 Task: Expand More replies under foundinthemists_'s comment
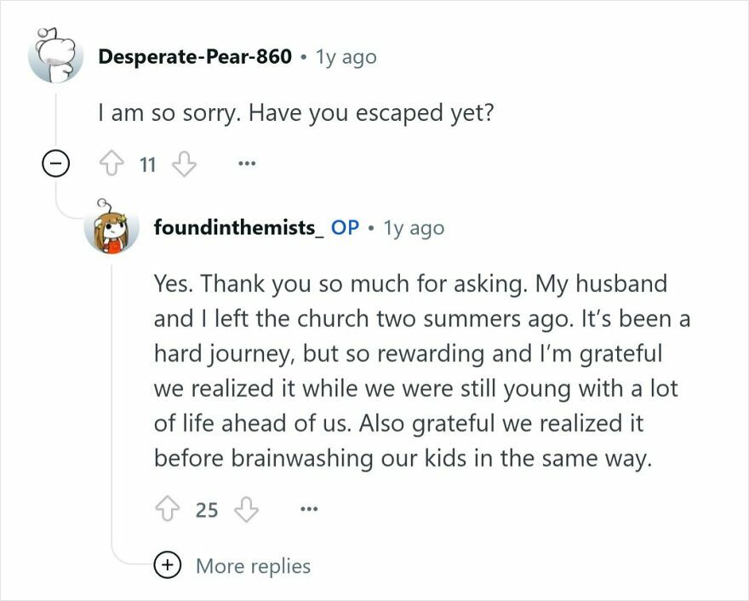[253, 565]
